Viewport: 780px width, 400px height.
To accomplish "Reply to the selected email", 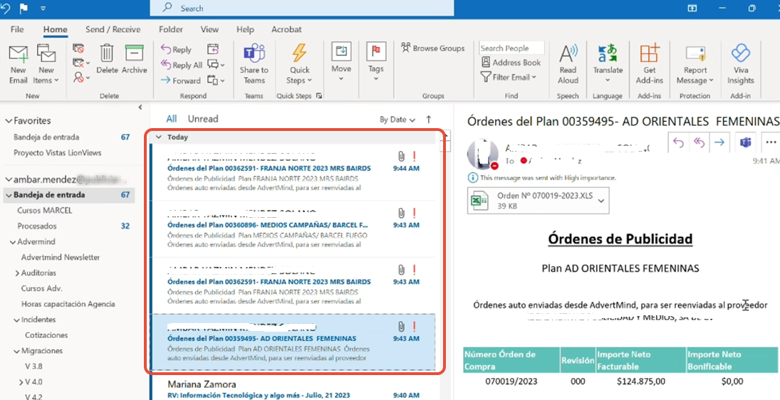I will coord(176,50).
